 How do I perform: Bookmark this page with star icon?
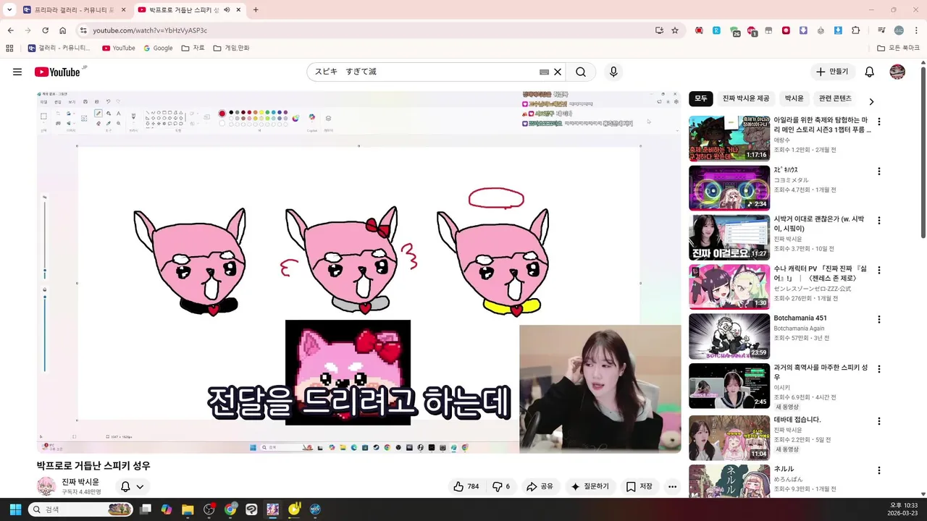click(675, 30)
